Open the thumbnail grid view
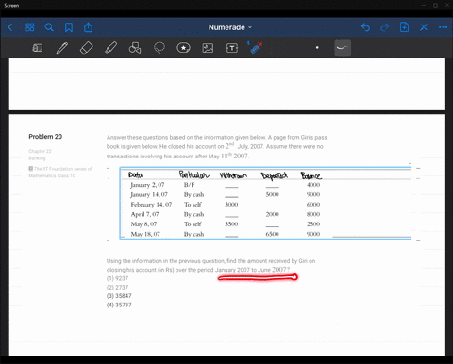 click(29, 27)
